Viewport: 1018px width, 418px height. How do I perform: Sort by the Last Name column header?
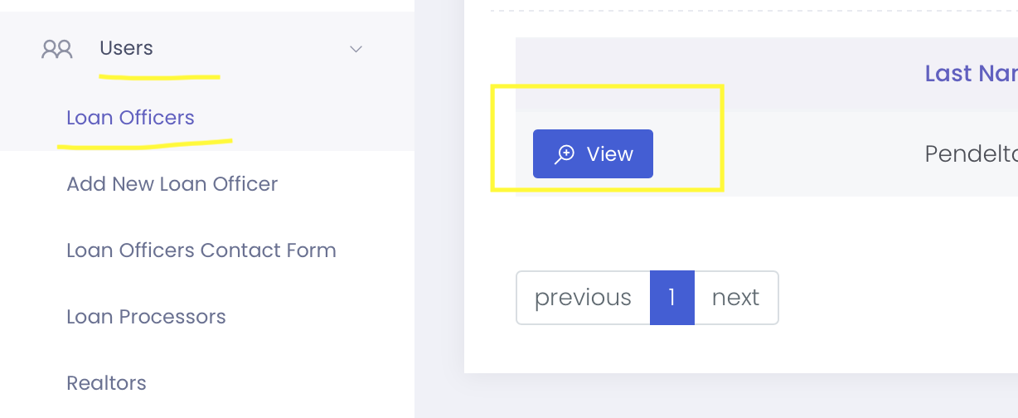pos(970,74)
